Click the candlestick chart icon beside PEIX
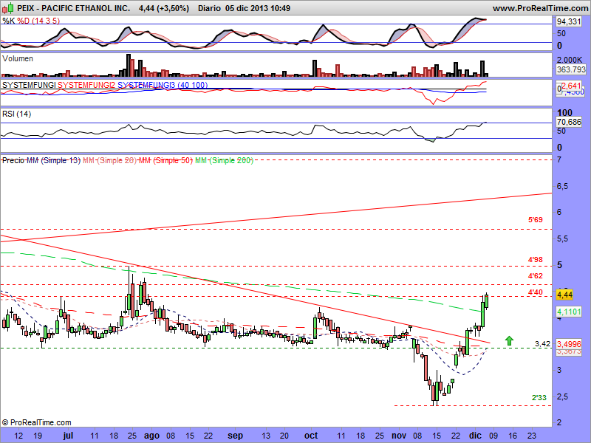The image size is (591, 443). [8, 8]
